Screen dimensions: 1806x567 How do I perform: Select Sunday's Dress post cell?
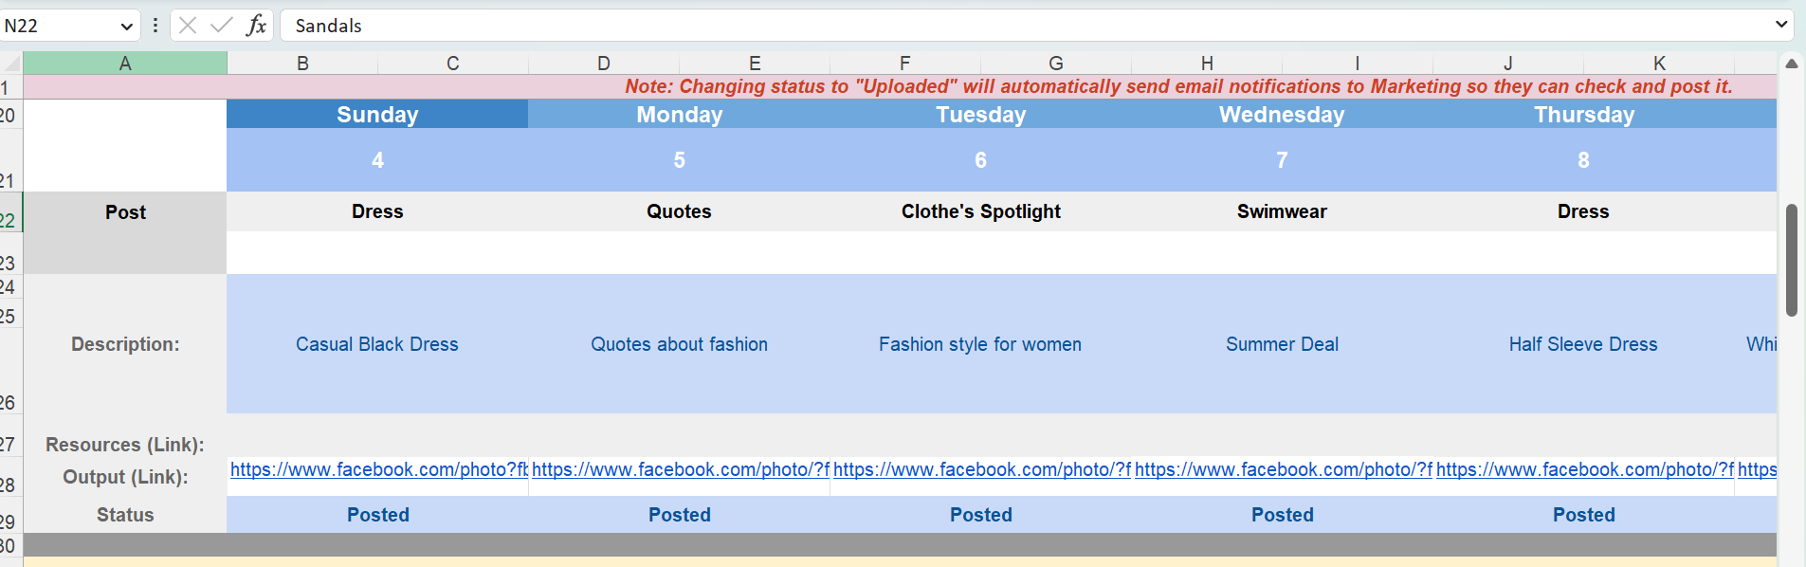377,211
